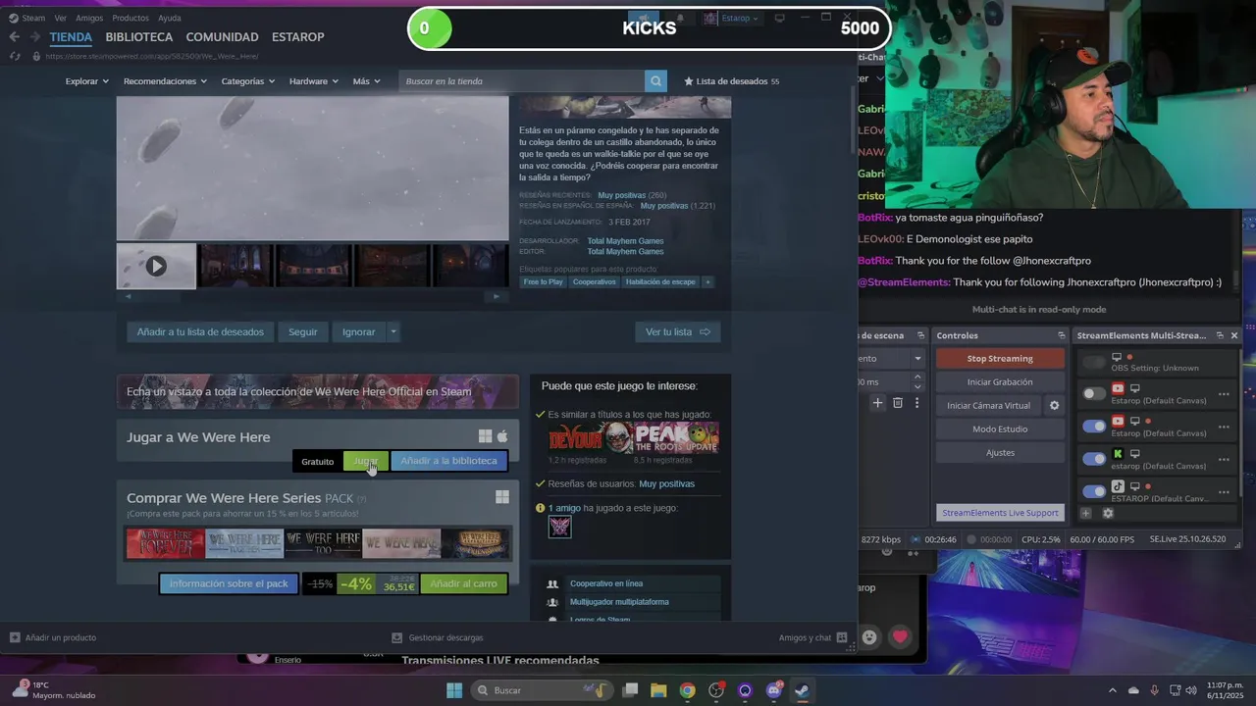Click the plus tag next to Habilitación de escape

pos(707,281)
